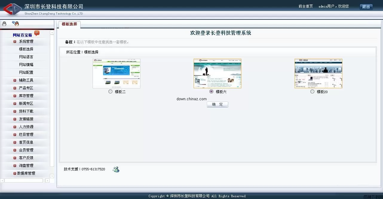Image resolution: width=383 pixels, height=199 pixels.
Task: Click the sidebar vertical scrollbar down arrow
Action: 52,176
